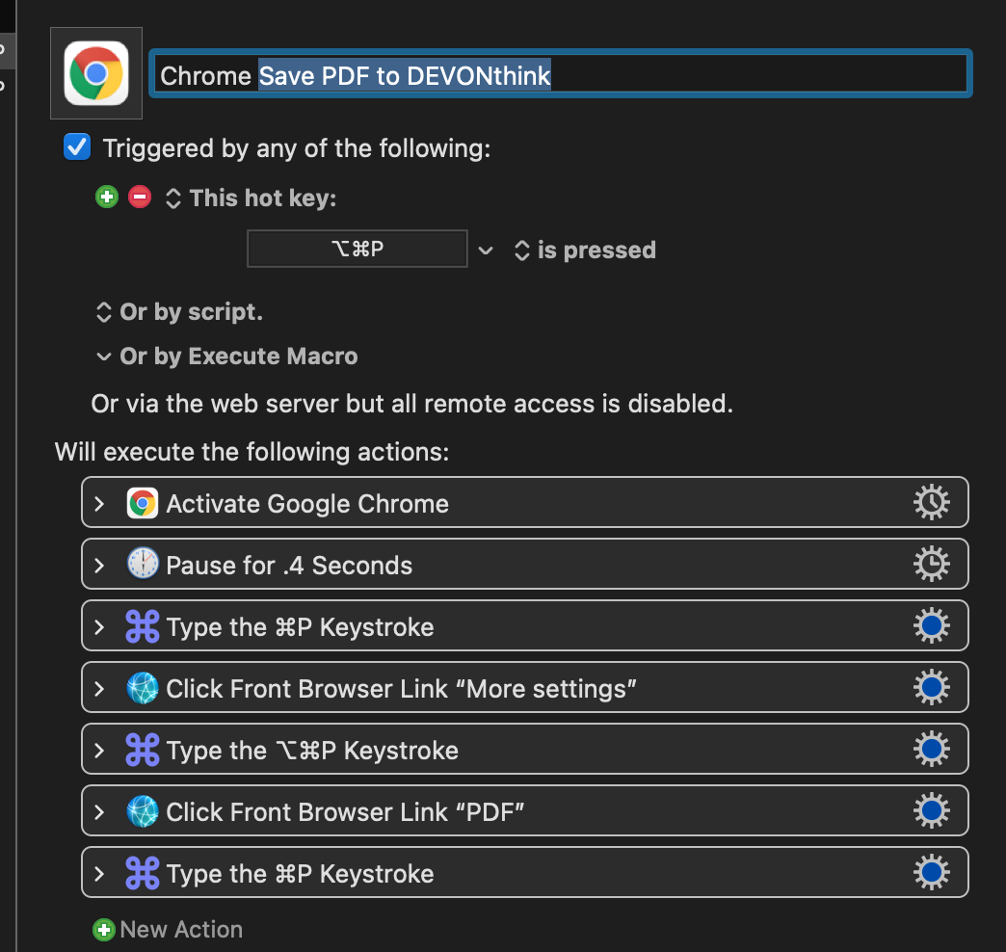
Task: Open the gear on the Click Front Browser Link PDF action
Action: tap(931, 810)
